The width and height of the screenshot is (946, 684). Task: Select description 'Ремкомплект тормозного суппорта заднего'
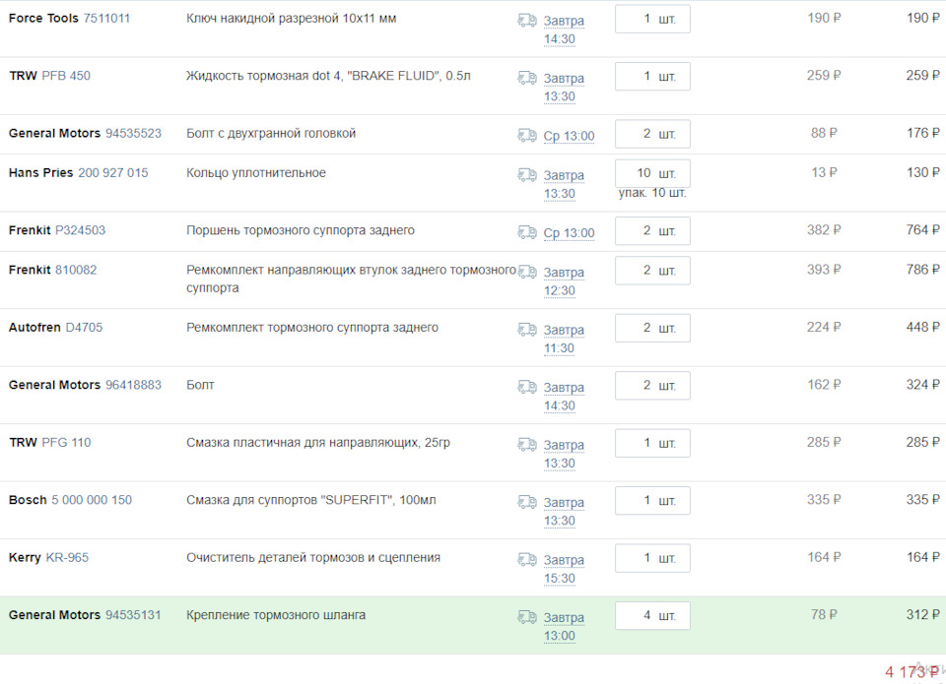312,327
